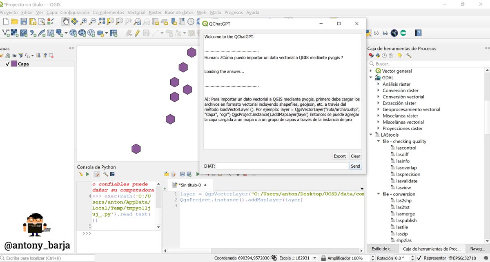The height and width of the screenshot is (262, 490).
Task: Select the lasmerge tool
Action: pos(405,213)
